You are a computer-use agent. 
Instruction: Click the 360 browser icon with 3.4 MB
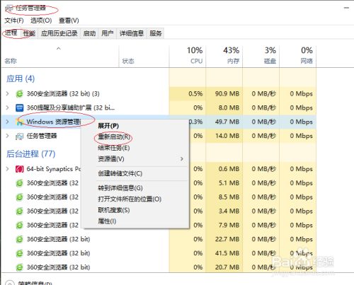pos(19,211)
